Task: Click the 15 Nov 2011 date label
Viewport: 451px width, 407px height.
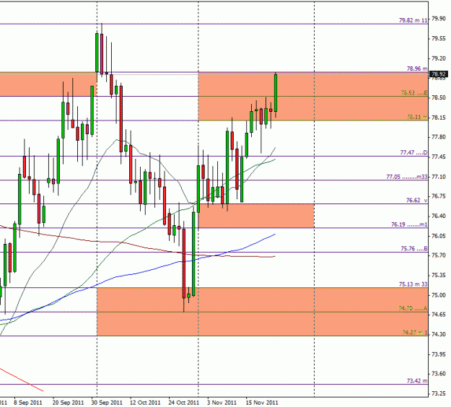Action: click(x=262, y=403)
